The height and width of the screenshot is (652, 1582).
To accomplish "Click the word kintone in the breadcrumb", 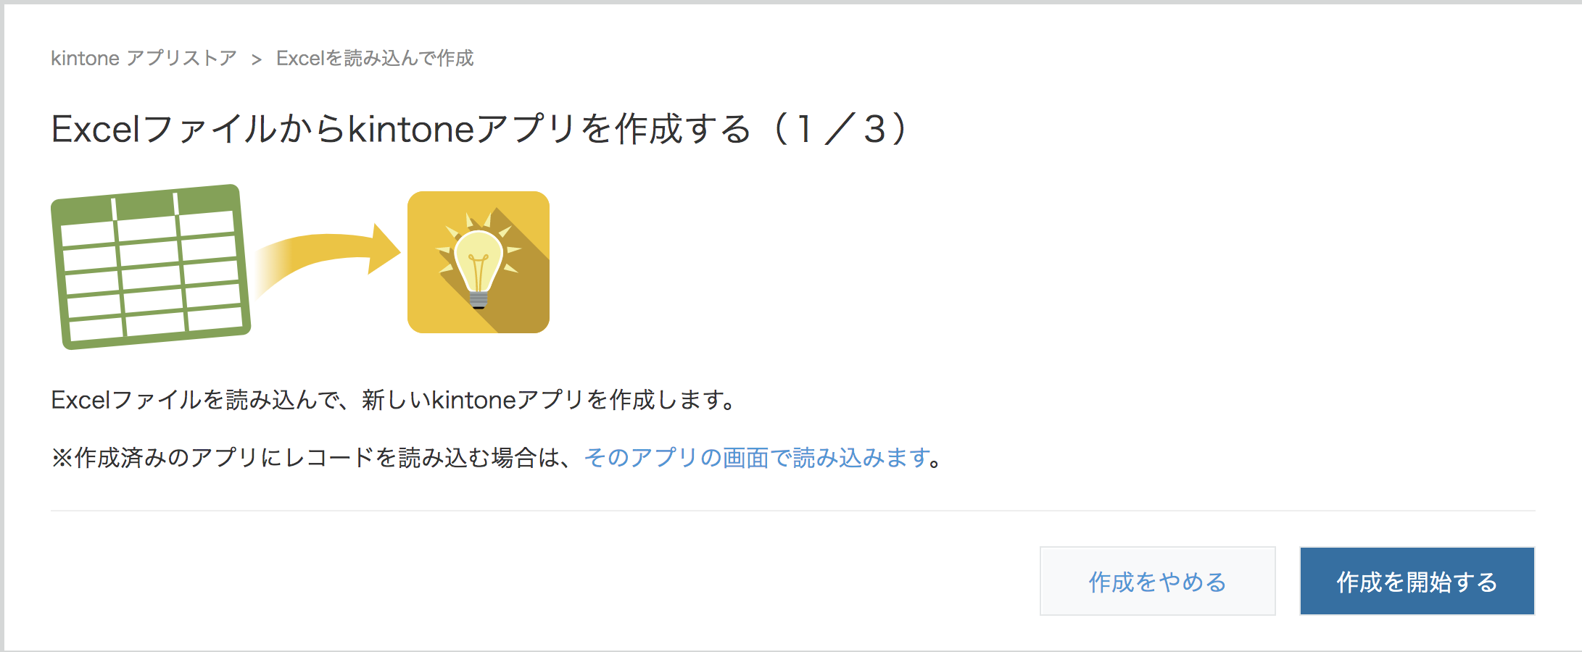I will [85, 58].
